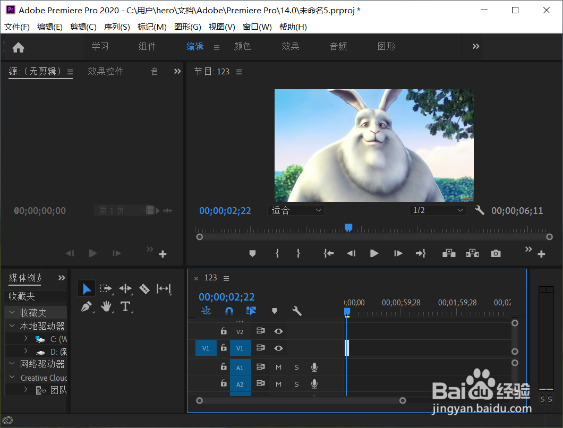This screenshot has height=428, width=563.
Task: Click the Home icon
Action: tap(18, 47)
